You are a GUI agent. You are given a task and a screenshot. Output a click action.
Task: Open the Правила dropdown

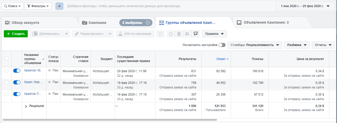214,34
